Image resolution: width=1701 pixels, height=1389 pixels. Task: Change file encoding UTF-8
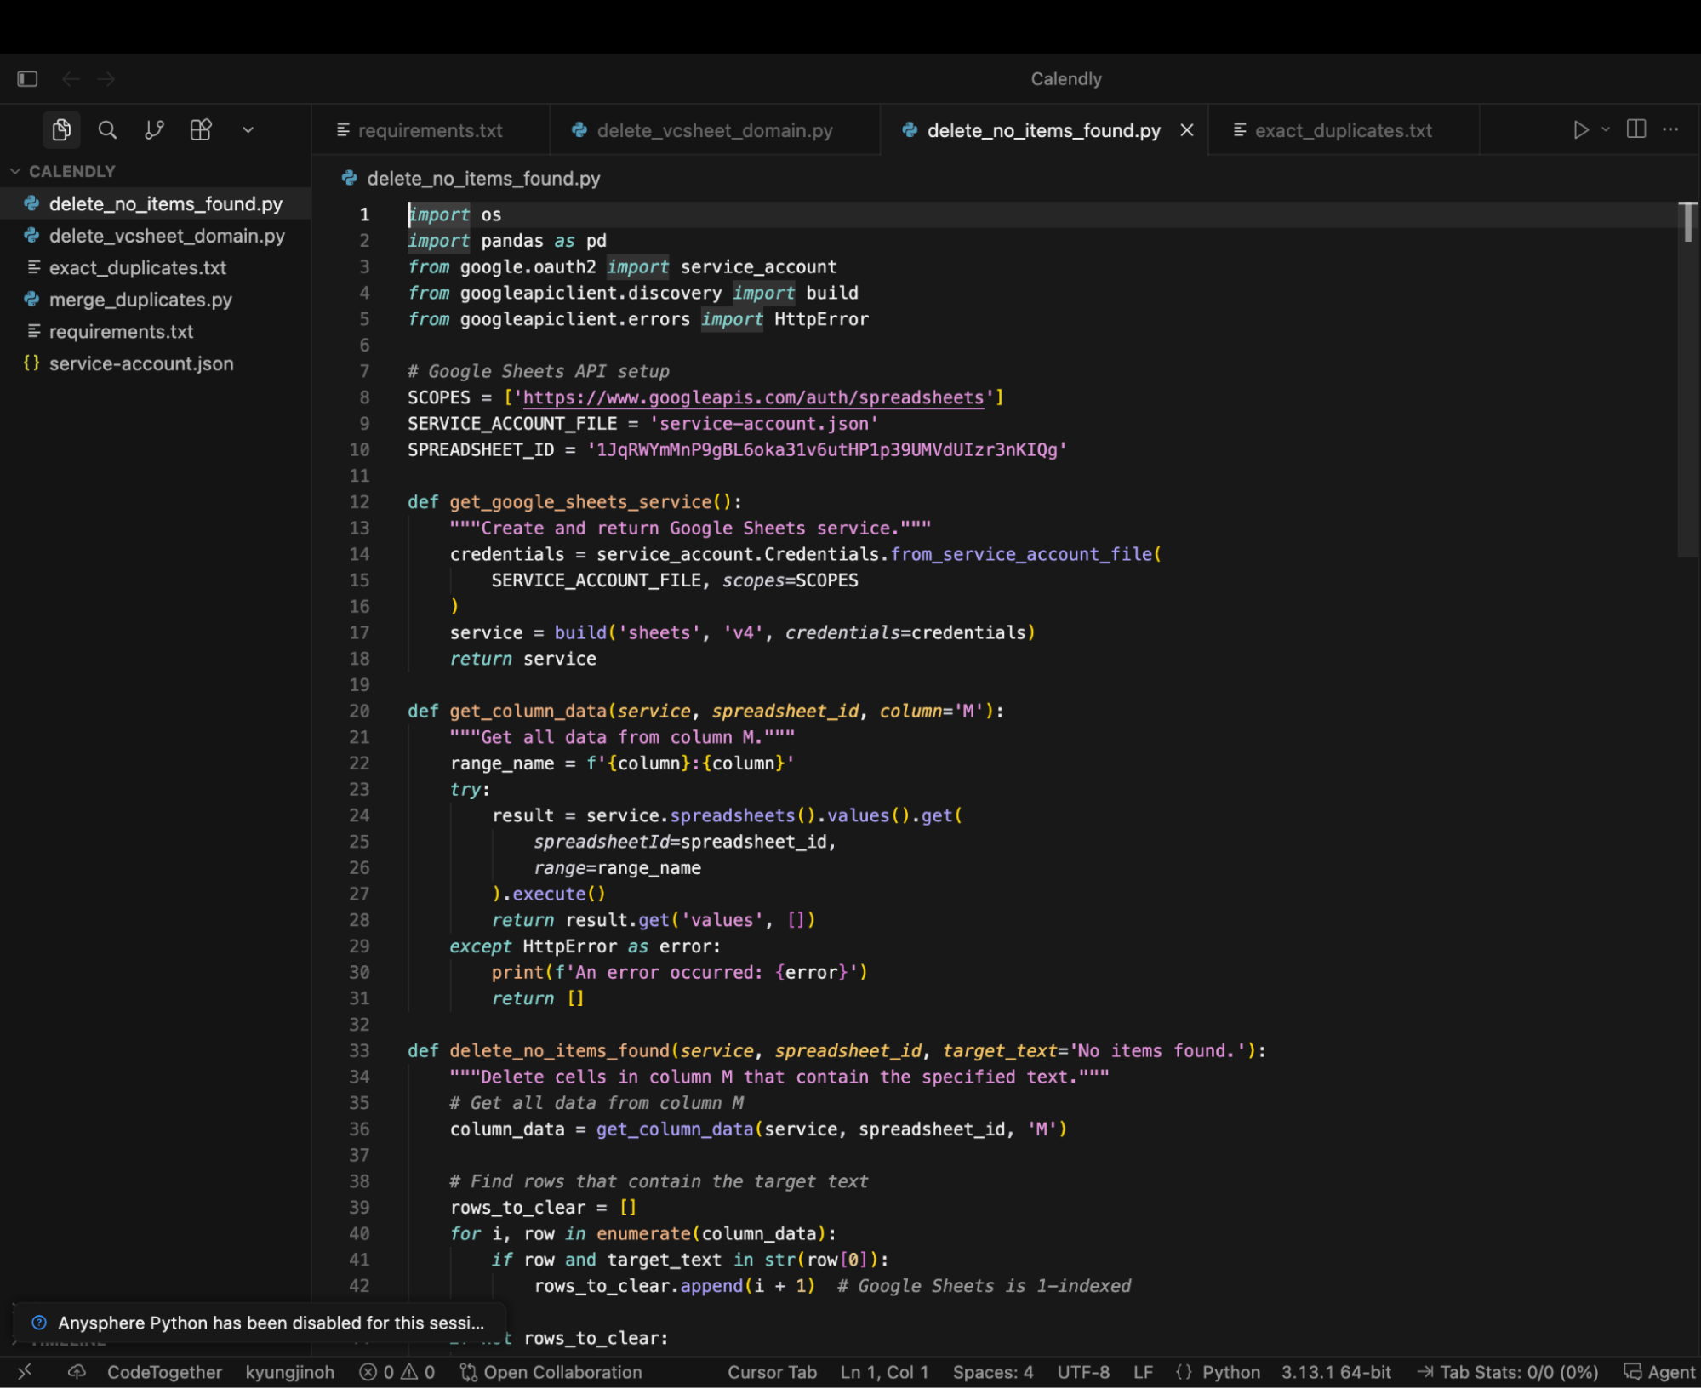coord(1083,1372)
